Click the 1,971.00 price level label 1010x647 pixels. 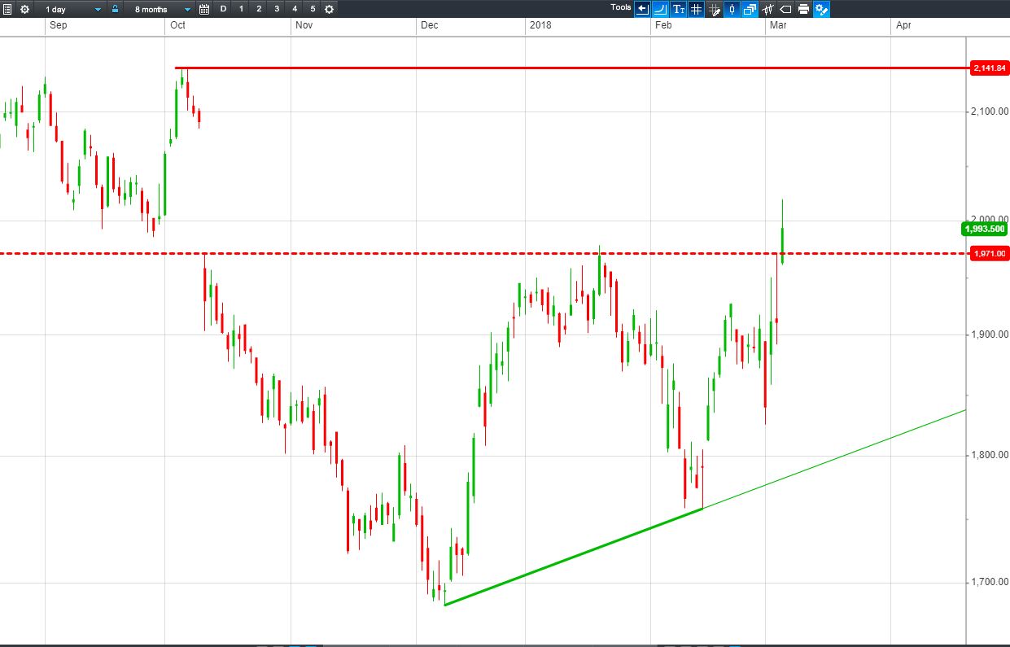[x=989, y=254]
